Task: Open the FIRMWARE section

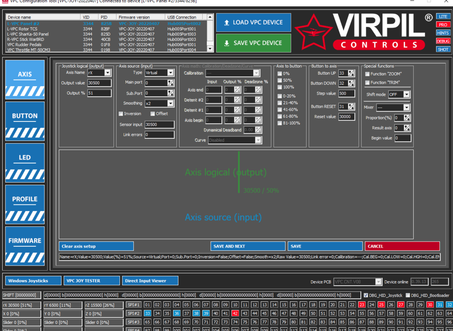Action: [x=25, y=246]
